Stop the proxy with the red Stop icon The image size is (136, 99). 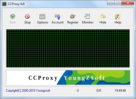click(x=27, y=17)
